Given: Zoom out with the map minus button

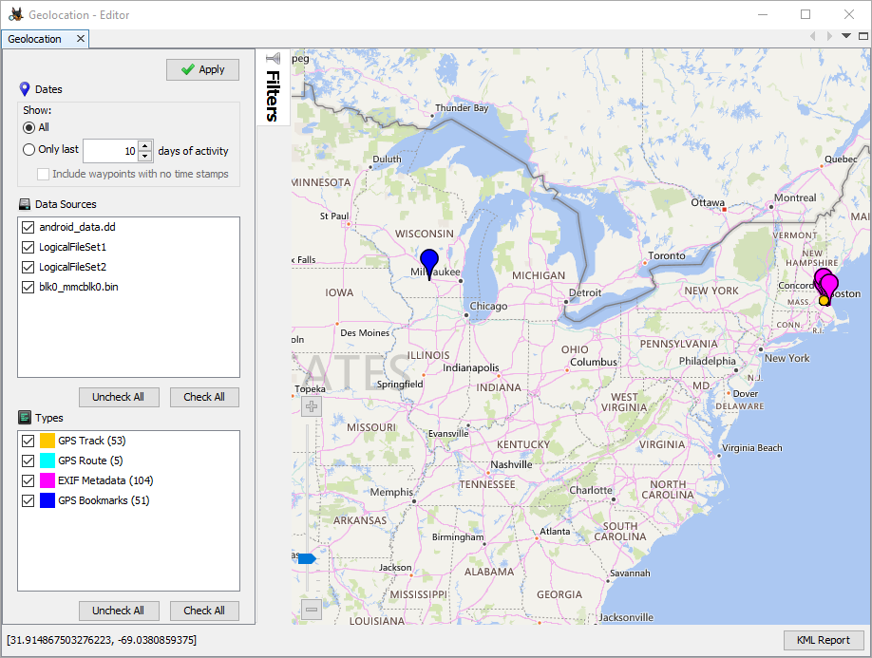Looking at the screenshot, I should coord(312,610).
